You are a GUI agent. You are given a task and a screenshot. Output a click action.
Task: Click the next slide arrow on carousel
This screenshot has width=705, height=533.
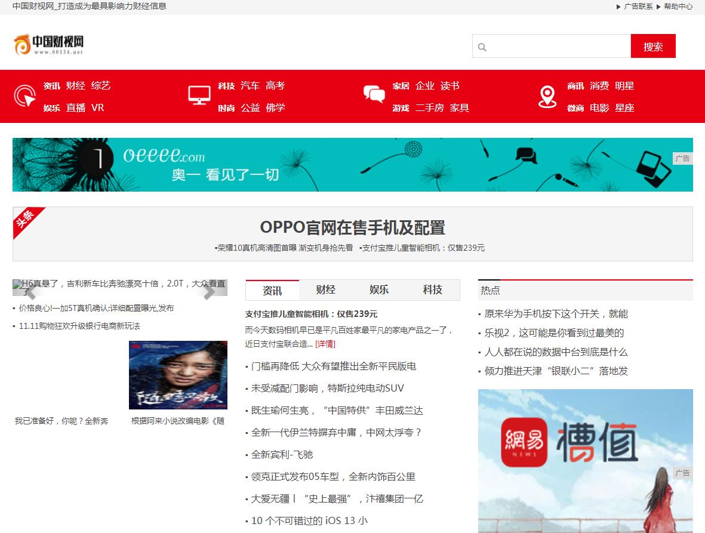pos(210,291)
